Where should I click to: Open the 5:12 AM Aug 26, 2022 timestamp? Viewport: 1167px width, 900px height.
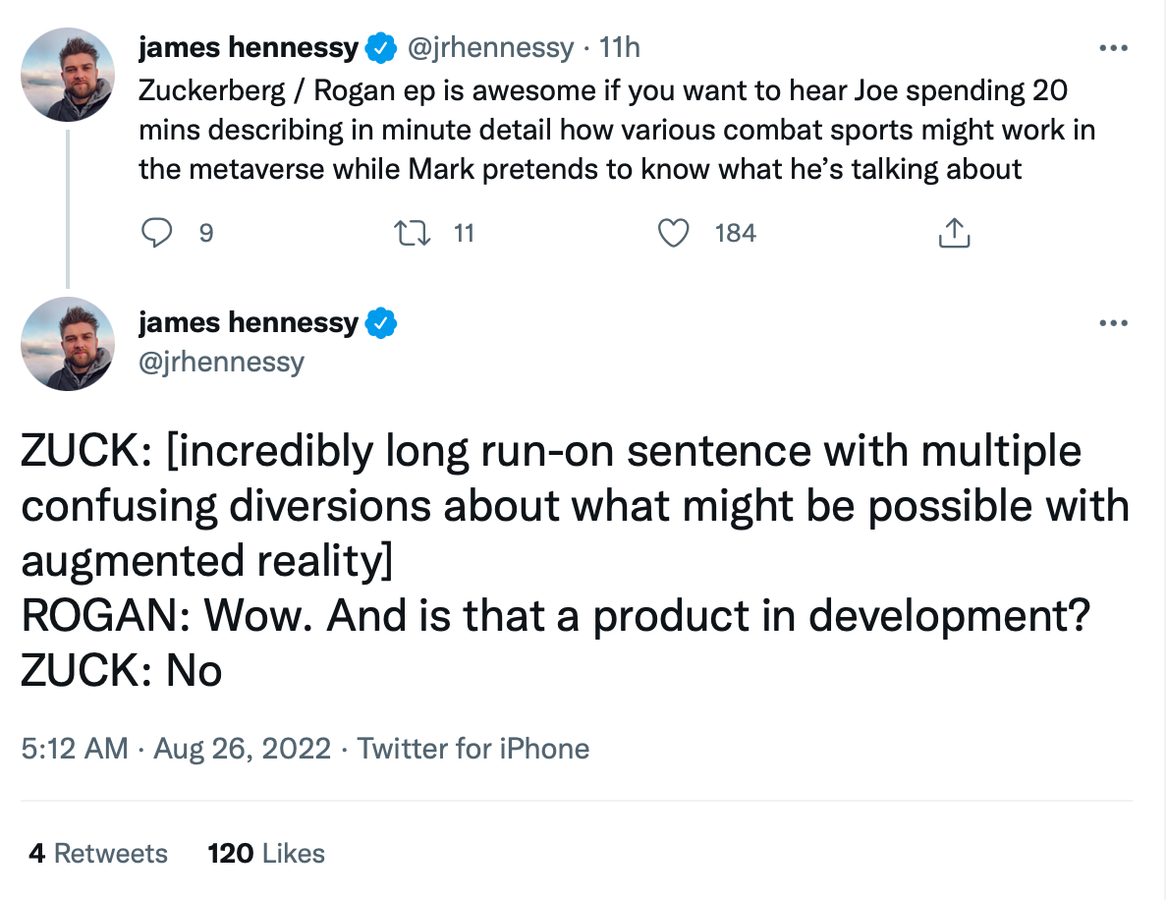[x=176, y=749]
